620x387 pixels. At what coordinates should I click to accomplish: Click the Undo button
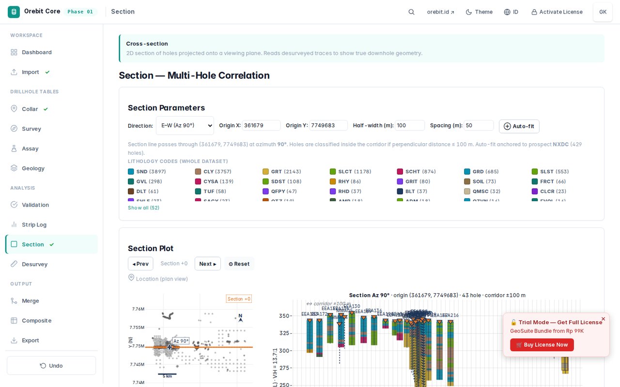51,366
